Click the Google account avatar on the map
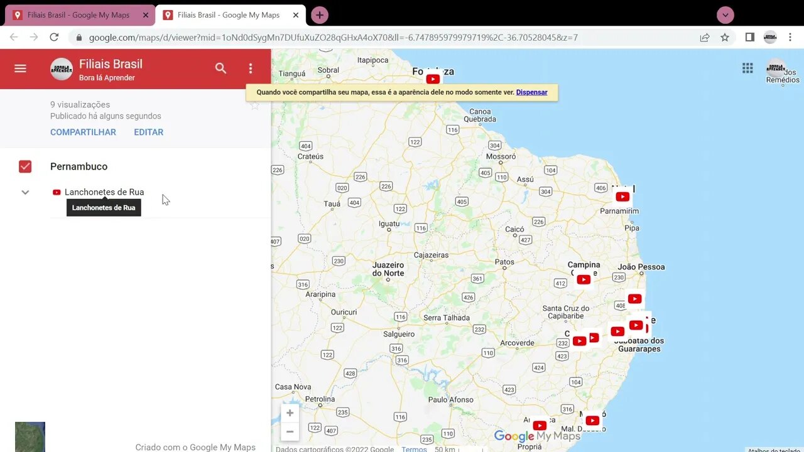 coord(776,68)
